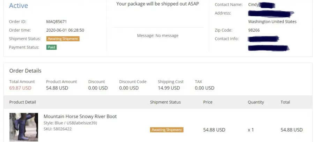Viewport: 314px width, 142px height.
Task: Click the Shipping Cost value 14.99 USD
Action: (169, 88)
